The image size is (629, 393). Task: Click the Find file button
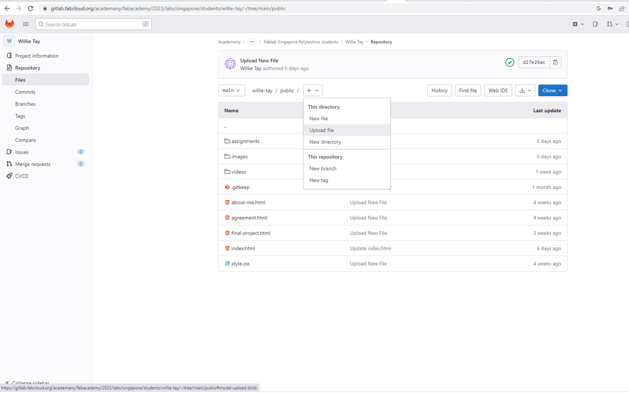click(468, 90)
